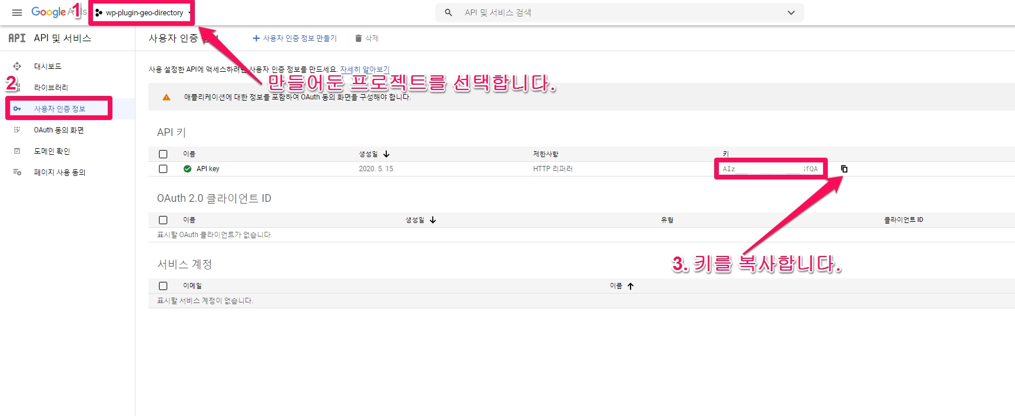Click the key icon beside 사용자 인증 정보

(17, 109)
